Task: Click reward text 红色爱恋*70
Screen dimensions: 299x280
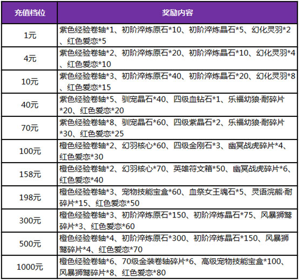Action: click(120, 249)
